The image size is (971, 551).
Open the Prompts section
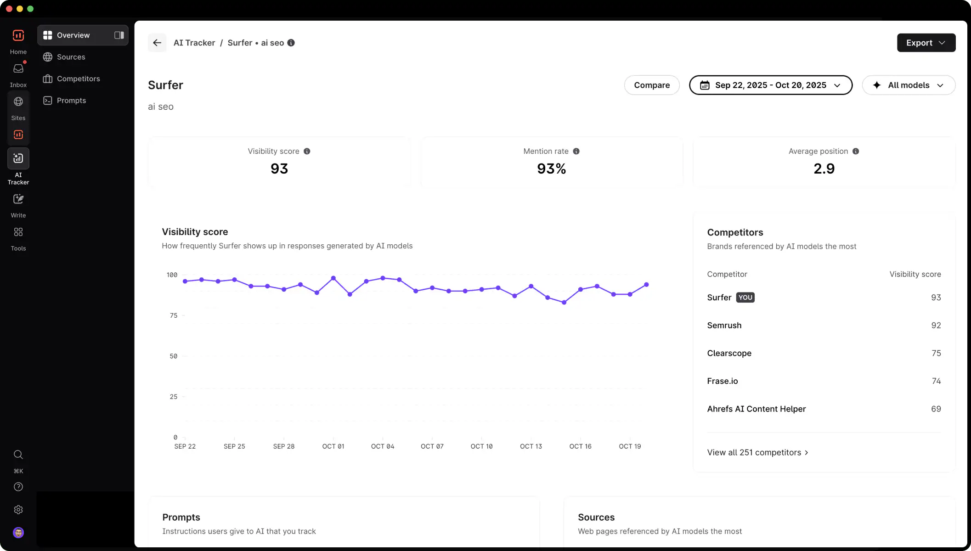(71, 100)
